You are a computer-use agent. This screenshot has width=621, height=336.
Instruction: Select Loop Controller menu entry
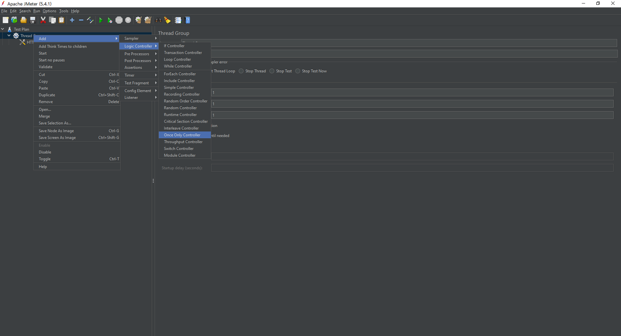point(184,59)
